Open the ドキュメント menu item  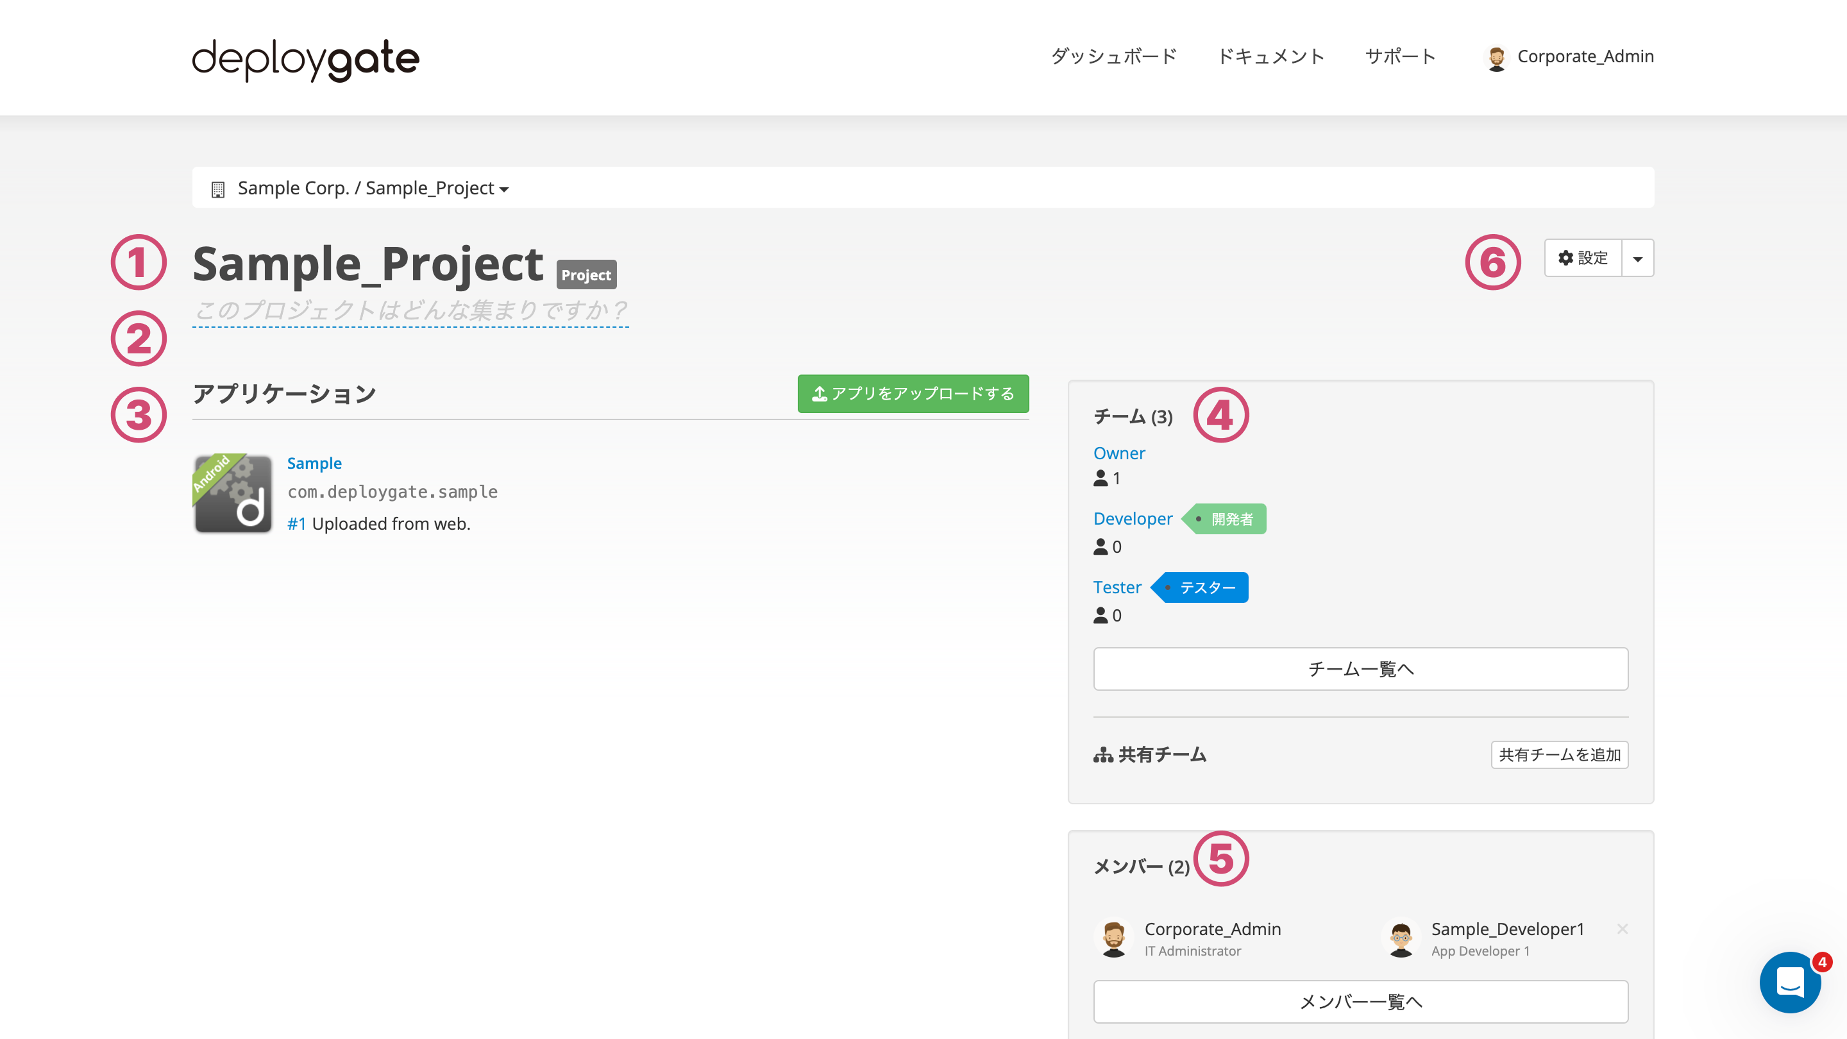(1270, 56)
